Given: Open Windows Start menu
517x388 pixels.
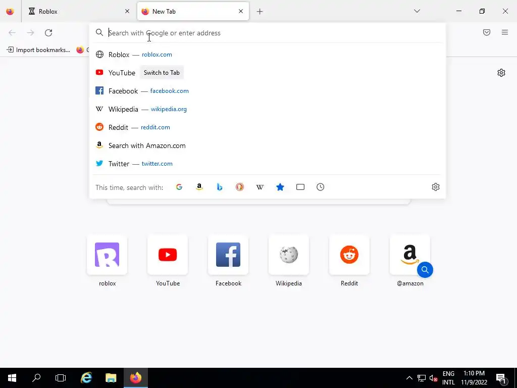Looking at the screenshot, I should click(12, 378).
